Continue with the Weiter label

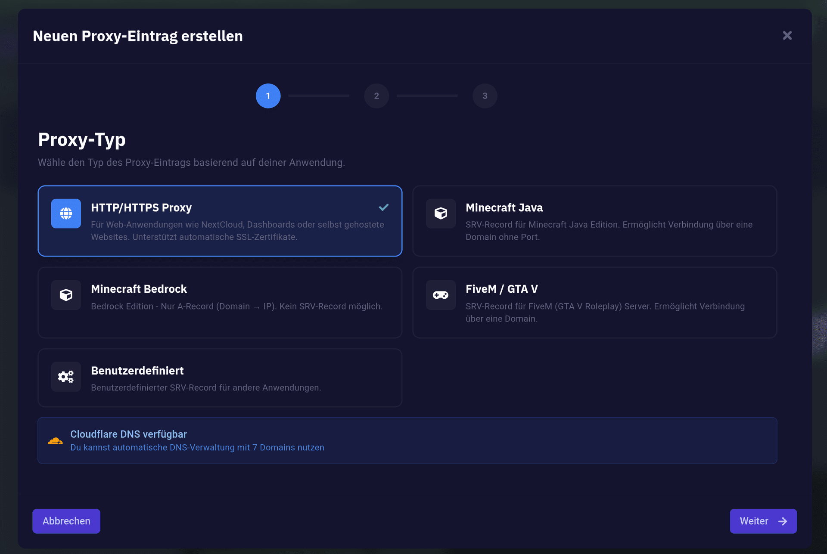(754, 521)
